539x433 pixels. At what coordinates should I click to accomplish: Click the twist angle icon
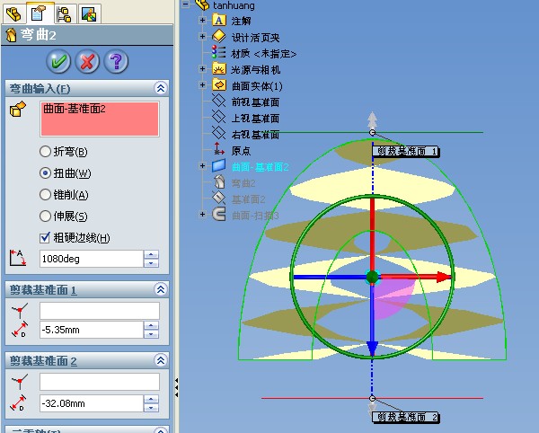pyautogui.click(x=18, y=258)
